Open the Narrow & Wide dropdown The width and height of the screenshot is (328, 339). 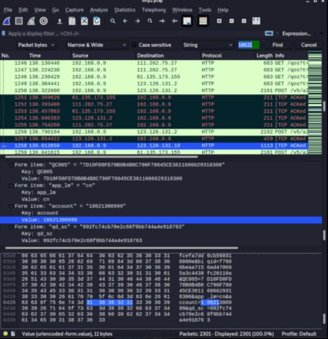pos(97,45)
